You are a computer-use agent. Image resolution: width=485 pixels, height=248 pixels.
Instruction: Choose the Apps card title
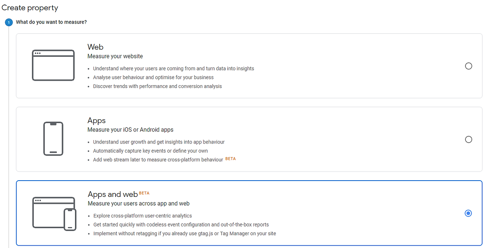pyautogui.click(x=97, y=120)
